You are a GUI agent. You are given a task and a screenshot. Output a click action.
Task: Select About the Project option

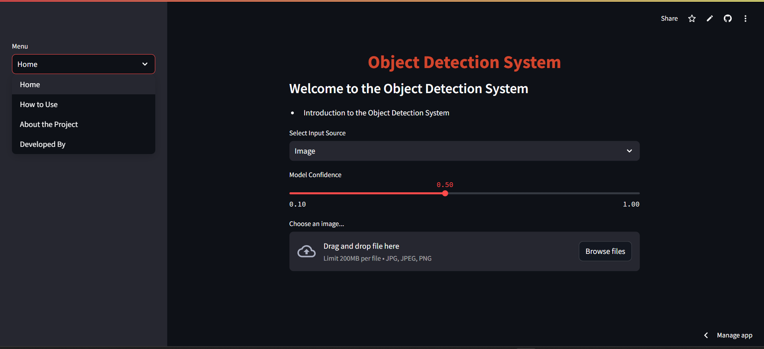pos(49,125)
